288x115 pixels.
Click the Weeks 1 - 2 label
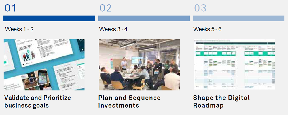19,29
